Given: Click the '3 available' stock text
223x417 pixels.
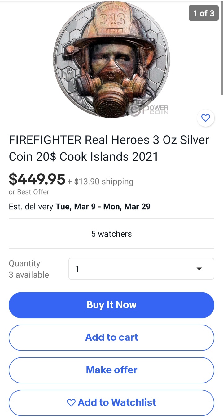Looking at the screenshot, I should (x=29, y=275).
